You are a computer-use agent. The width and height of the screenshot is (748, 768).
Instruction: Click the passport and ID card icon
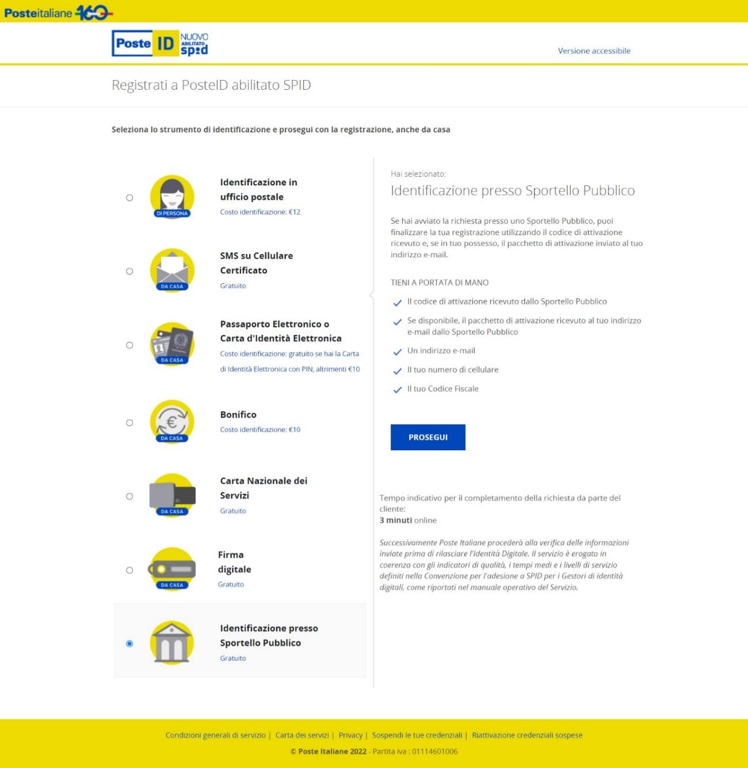[172, 344]
